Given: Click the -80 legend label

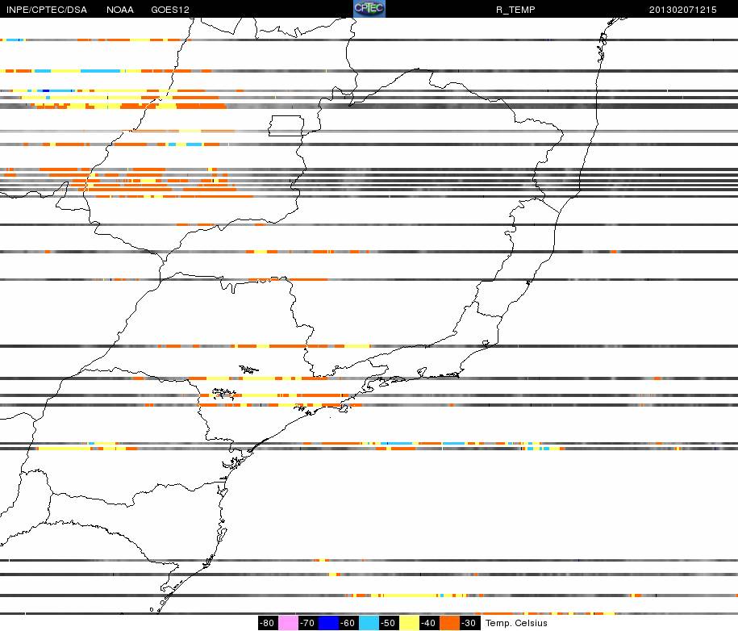Looking at the screenshot, I should (x=267, y=623).
